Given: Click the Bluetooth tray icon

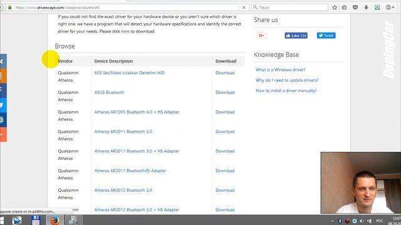Looking at the screenshot, I should 340,221.
